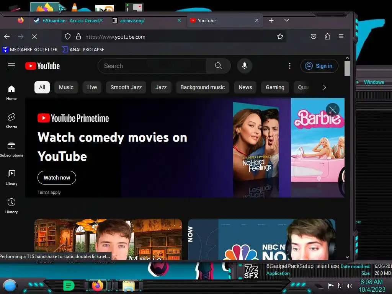Open Shorts in the sidebar

click(11, 121)
